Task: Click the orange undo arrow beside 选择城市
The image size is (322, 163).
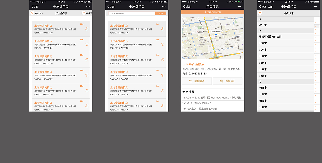Action: point(260,13)
